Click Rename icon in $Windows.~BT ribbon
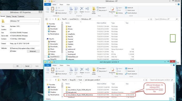 point(87,10)
